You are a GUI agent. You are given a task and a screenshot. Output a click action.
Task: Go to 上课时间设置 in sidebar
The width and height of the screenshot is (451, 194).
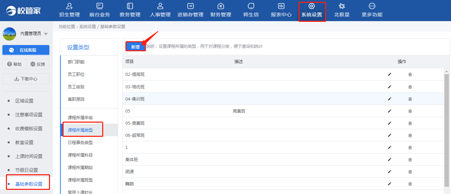(29, 156)
